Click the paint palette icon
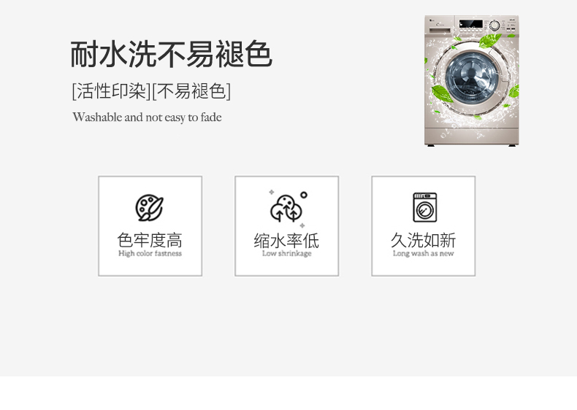This screenshot has width=577, height=410. 150,208
